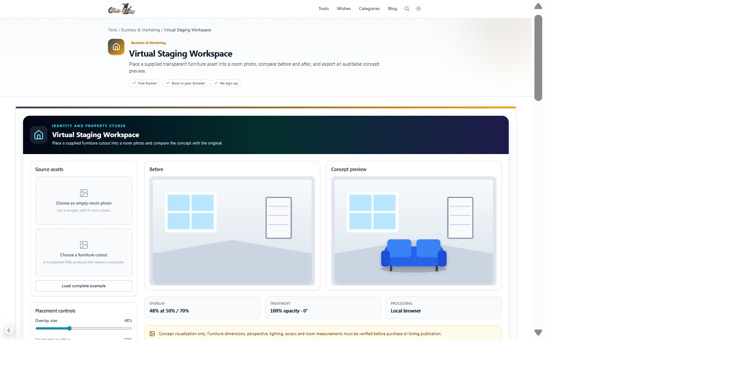Viewport: 752px width, 383px height.
Task: Click the furniture cutout image icon
Action: tap(84, 245)
